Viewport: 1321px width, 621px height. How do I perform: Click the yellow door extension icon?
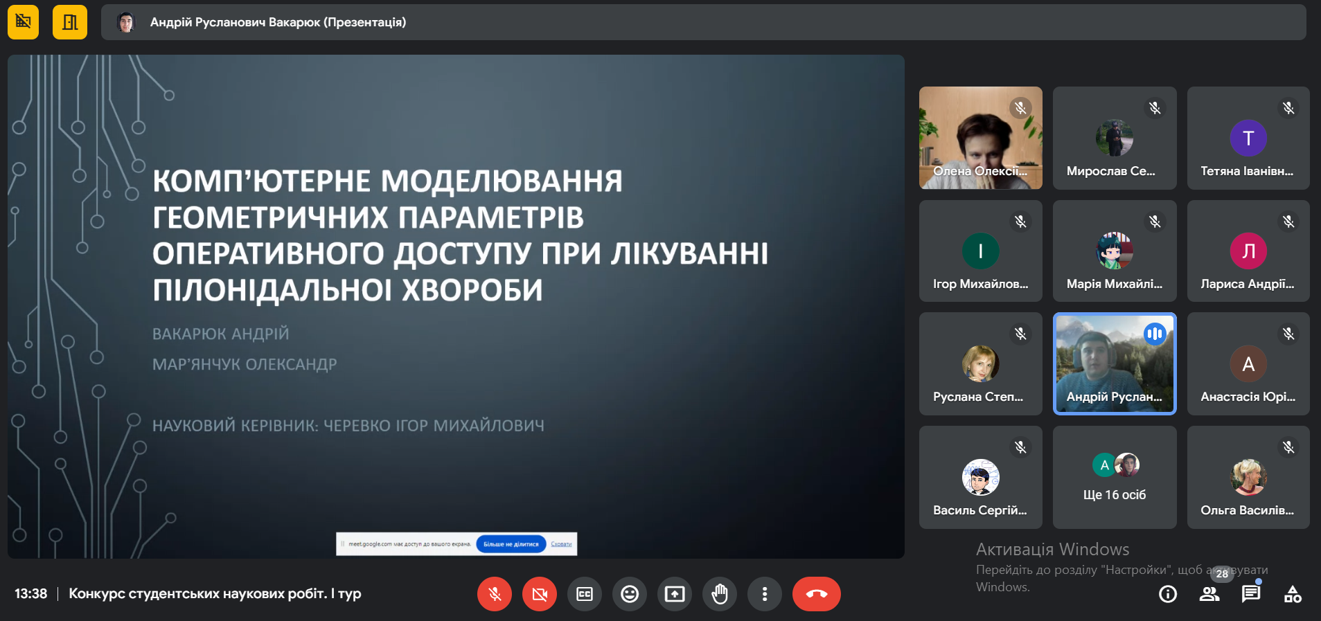point(70,22)
